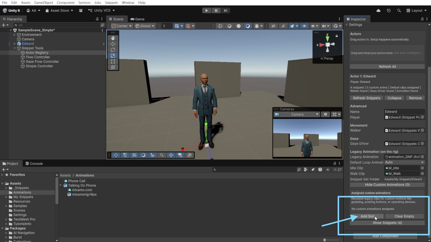Open the cloud services icon

(378, 11)
